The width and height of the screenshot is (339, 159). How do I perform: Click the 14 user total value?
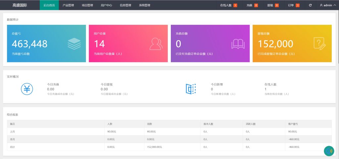(99, 44)
